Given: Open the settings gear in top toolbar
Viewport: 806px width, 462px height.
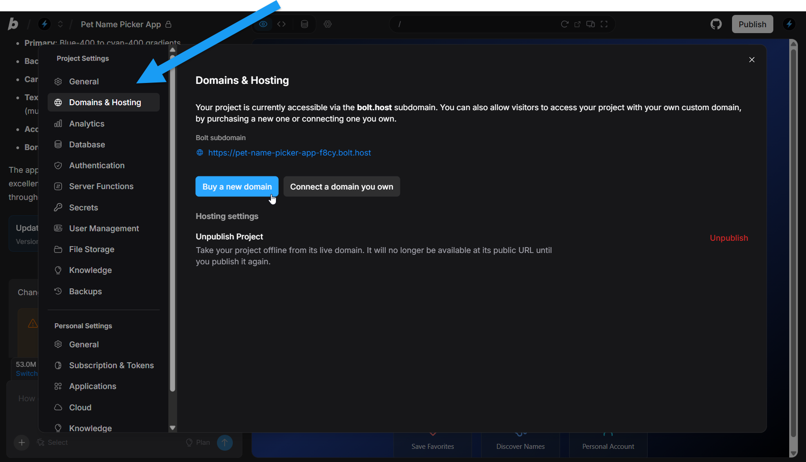Looking at the screenshot, I should click(328, 24).
